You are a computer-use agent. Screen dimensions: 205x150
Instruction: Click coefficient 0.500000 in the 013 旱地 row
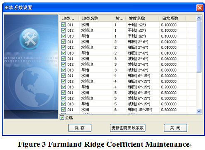coord(169,104)
